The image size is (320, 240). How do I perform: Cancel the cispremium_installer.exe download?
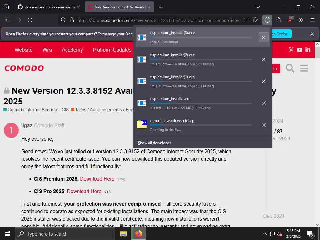264,103
